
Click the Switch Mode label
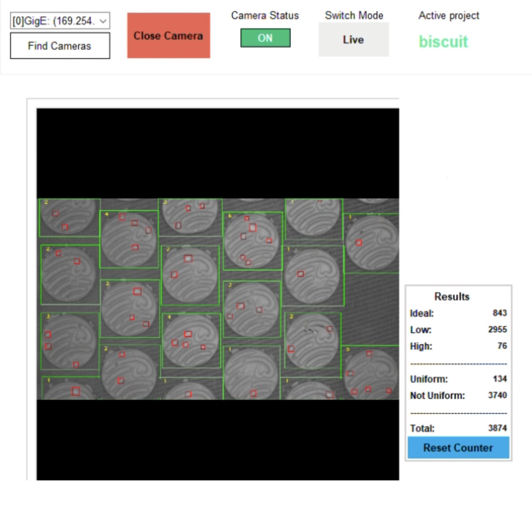(354, 16)
